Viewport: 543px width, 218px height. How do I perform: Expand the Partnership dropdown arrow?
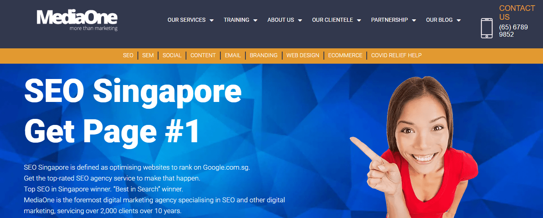point(414,20)
